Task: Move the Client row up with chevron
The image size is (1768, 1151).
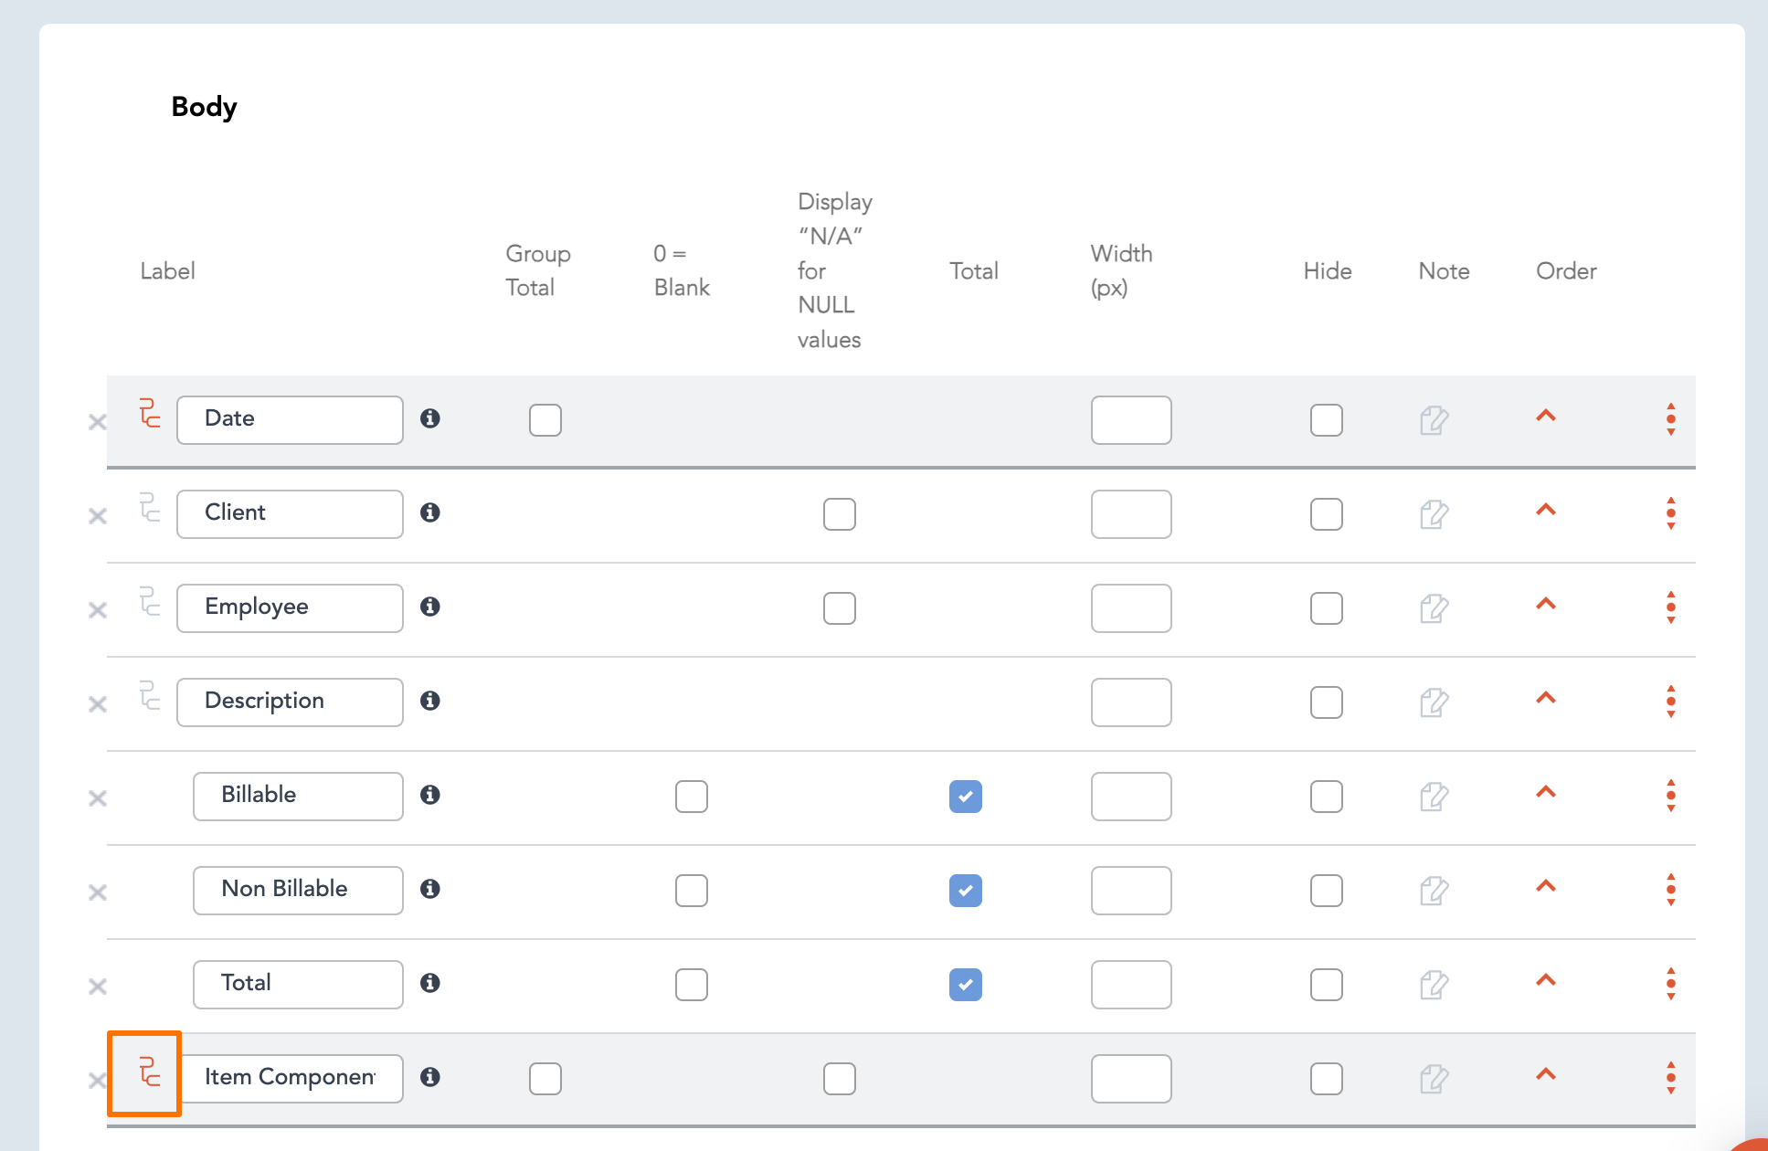Action: click(x=1546, y=510)
